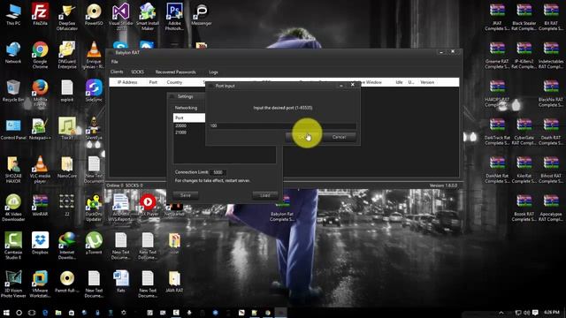Click the Connection Limit value field
566x318 pixels.
pyautogui.click(x=218, y=172)
